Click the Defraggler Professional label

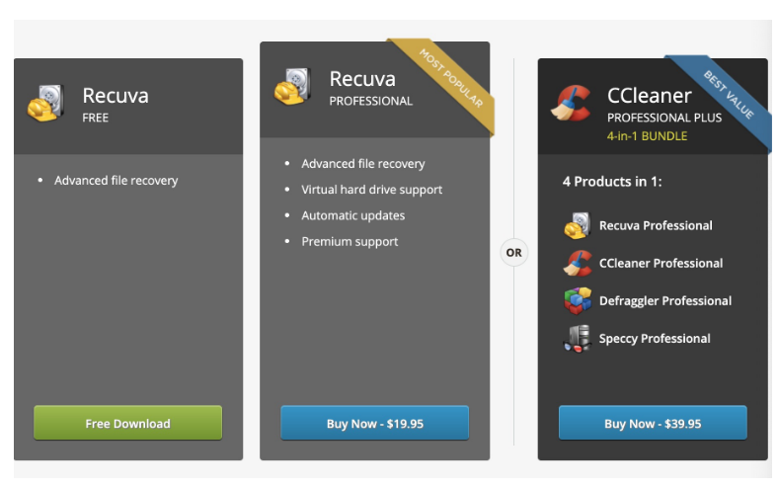click(665, 301)
